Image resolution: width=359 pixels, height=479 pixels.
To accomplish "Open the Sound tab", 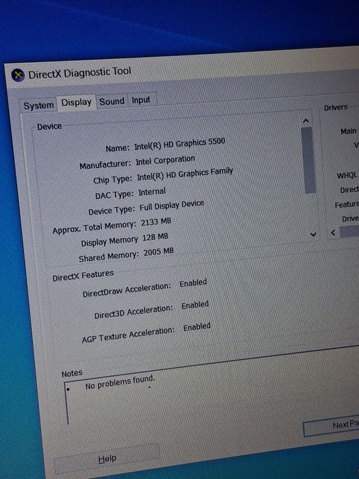I will point(111,101).
